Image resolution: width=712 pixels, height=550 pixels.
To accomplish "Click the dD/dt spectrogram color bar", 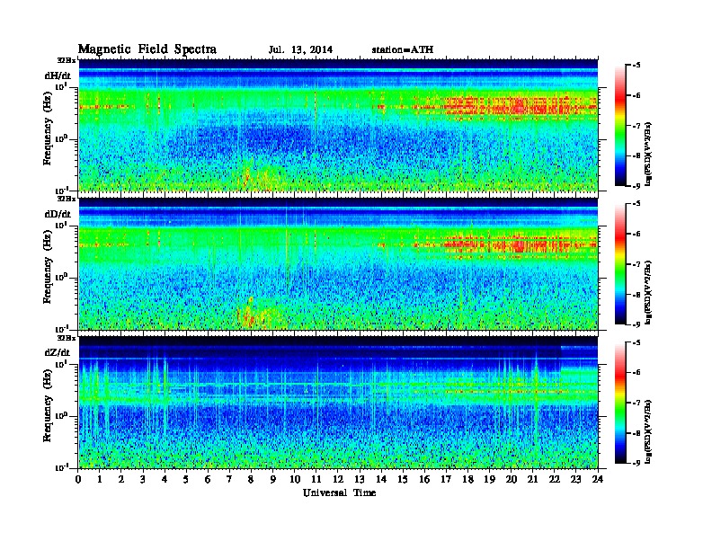I will [x=620, y=264].
